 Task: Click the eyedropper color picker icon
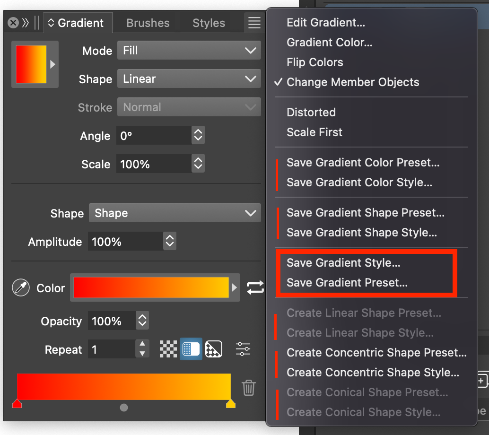click(21, 288)
